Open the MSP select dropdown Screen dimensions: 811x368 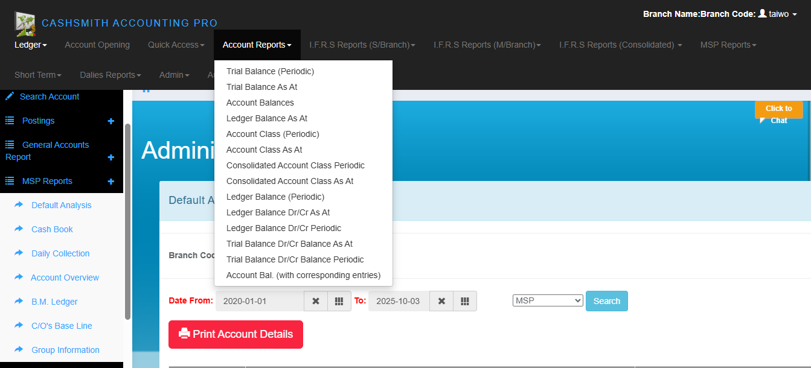pyautogui.click(x=547, y=300)
